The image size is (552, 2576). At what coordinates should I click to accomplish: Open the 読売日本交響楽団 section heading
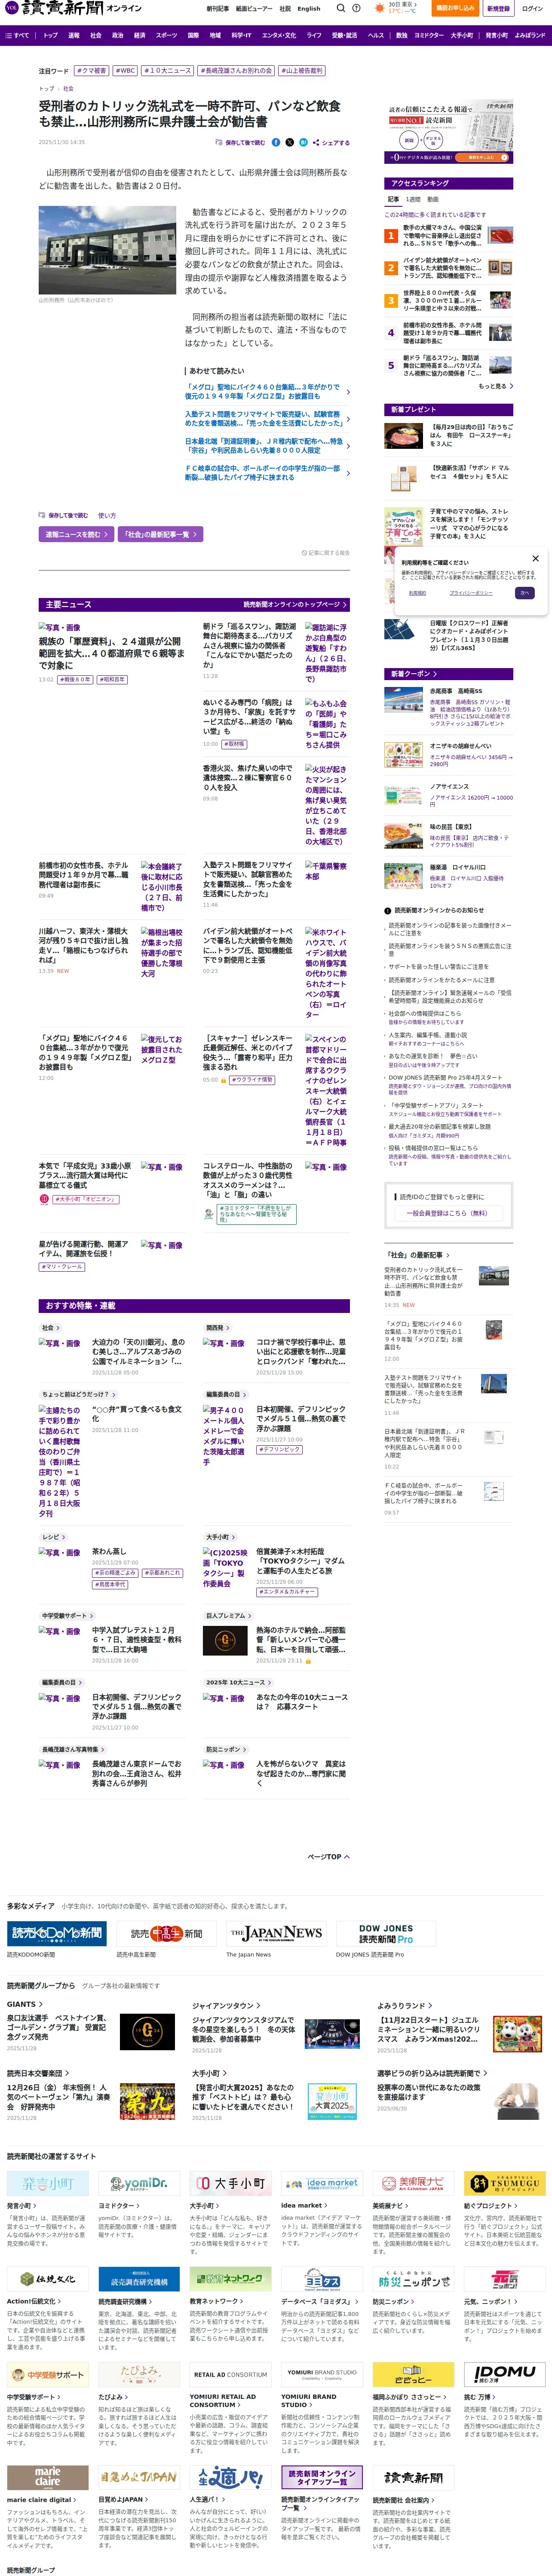pos(37,2073)
